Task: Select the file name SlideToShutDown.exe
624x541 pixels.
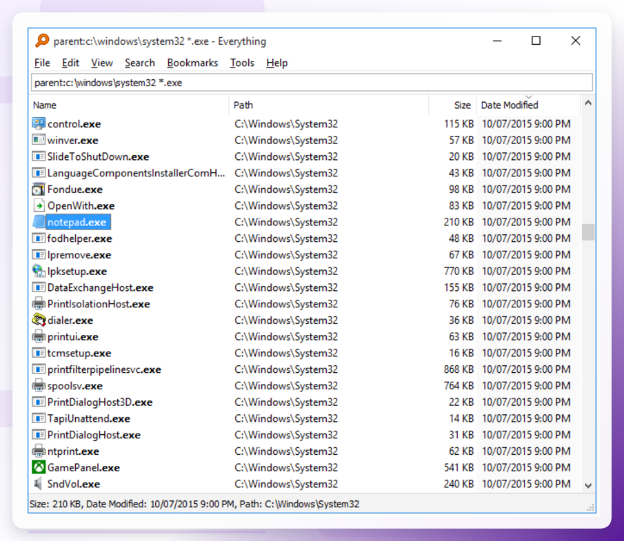Action: coord(99,156)
